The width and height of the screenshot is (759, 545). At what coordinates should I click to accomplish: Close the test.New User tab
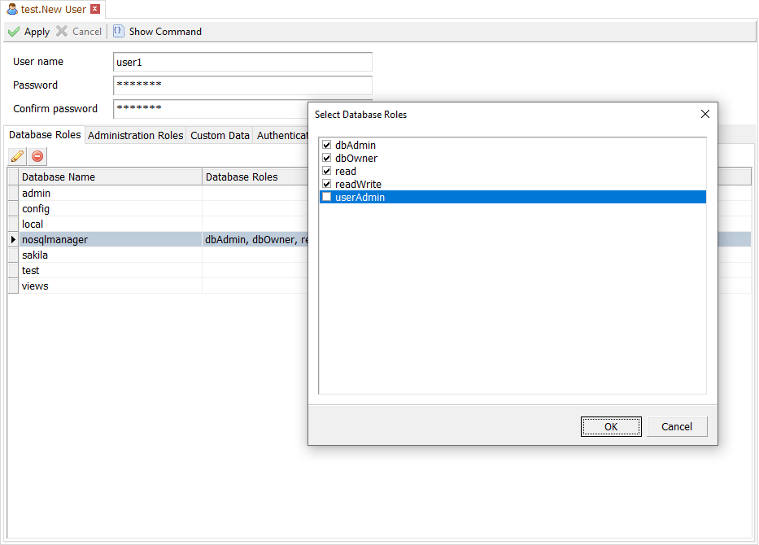[x=95, y=9]
